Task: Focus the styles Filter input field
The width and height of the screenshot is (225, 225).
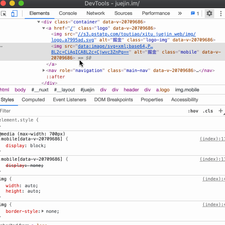Action: pyautogui.click(x=90, y=111)
